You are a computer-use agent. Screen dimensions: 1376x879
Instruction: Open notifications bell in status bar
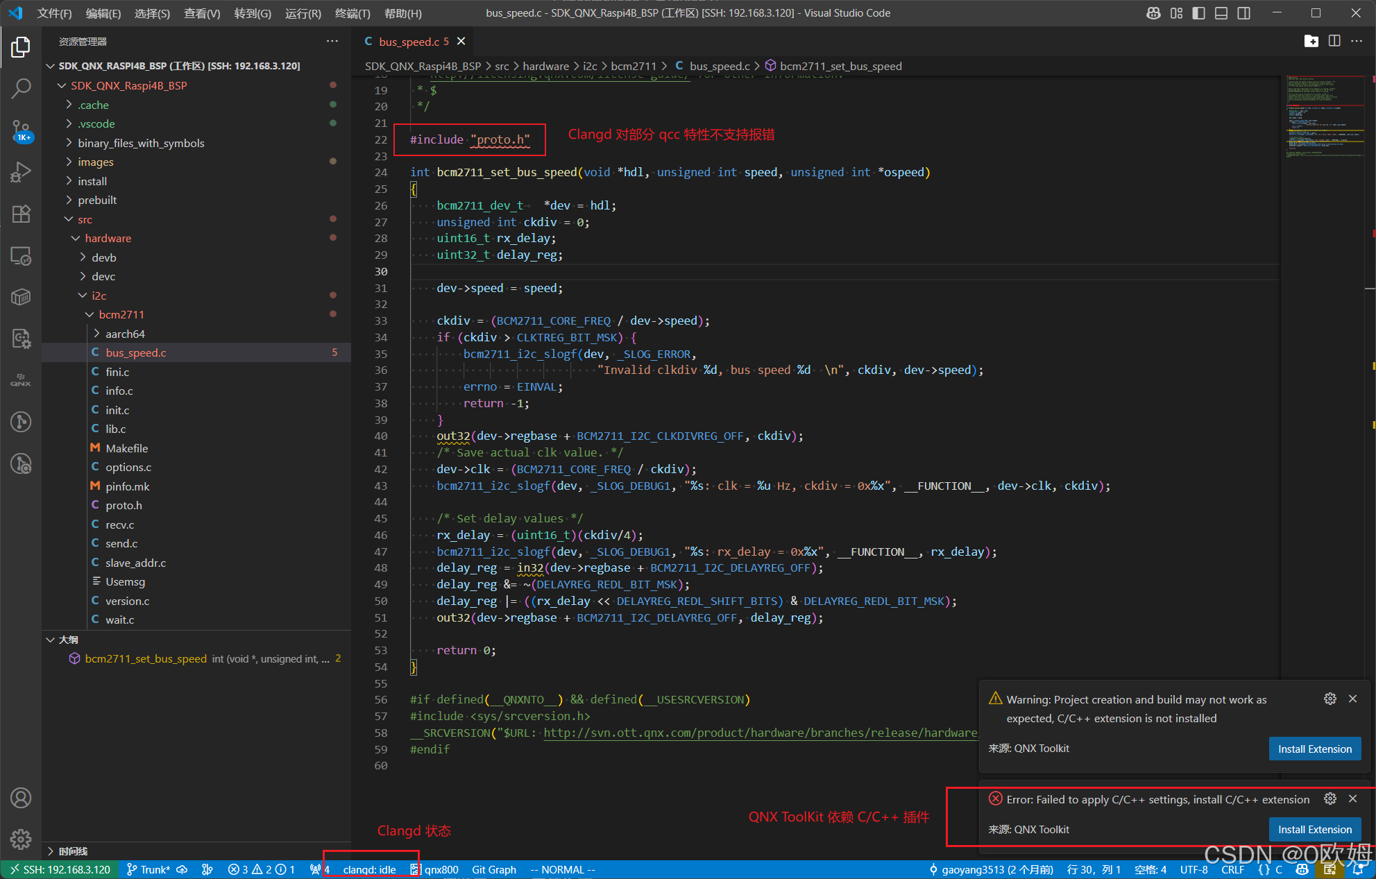click(x=1359, y=869)
